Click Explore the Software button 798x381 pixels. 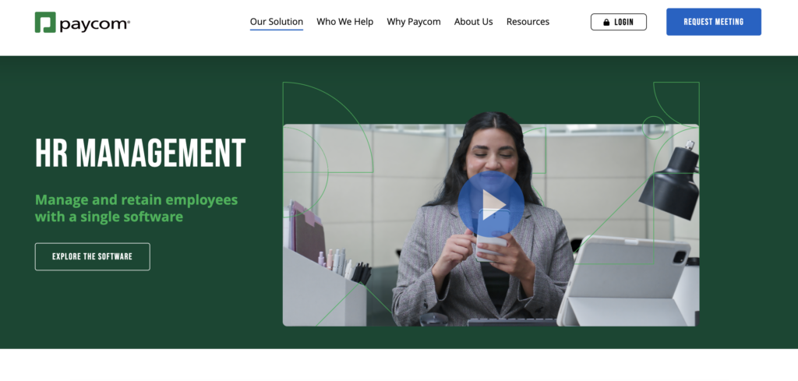tap(92, 256)
